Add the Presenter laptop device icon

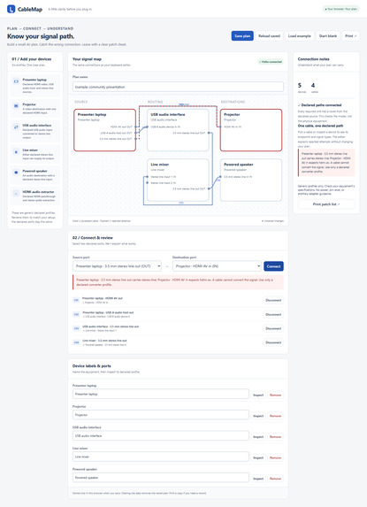(x=16, y=81)
